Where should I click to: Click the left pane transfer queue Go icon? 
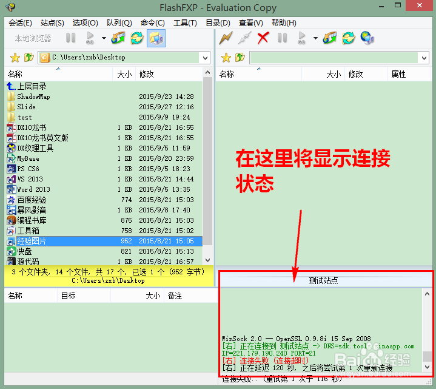click(90, 38)
